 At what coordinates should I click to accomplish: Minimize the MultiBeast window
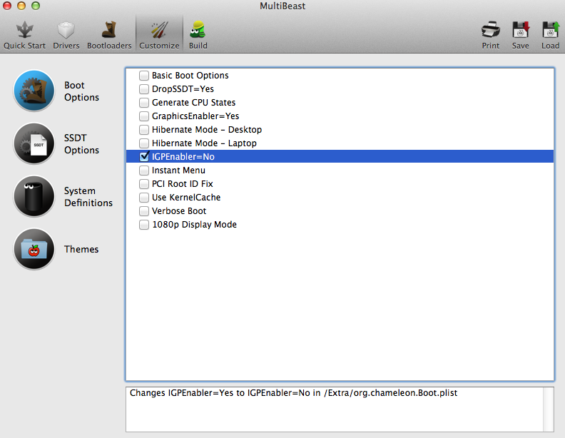click(x=21, y=6)
